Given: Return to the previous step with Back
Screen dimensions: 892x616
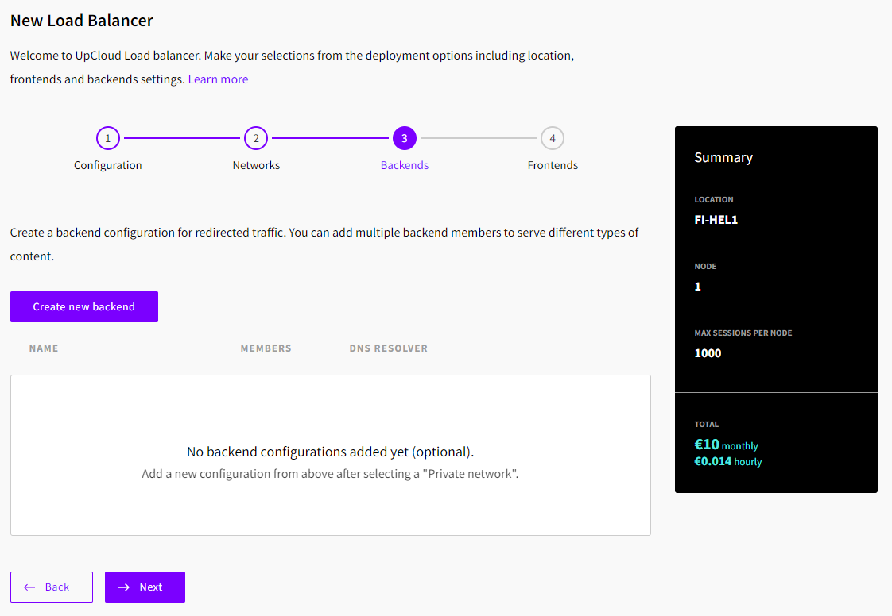Looking at the screenshot, I should (x=52, y=587).
